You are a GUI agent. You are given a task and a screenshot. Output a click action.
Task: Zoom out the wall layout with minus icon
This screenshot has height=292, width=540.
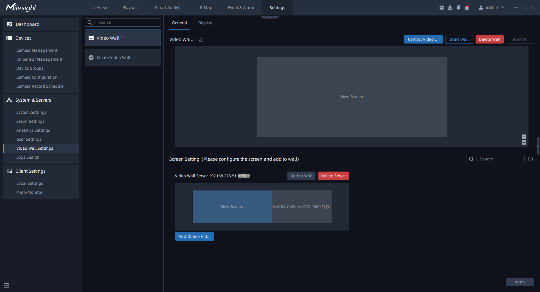[524, 143]
